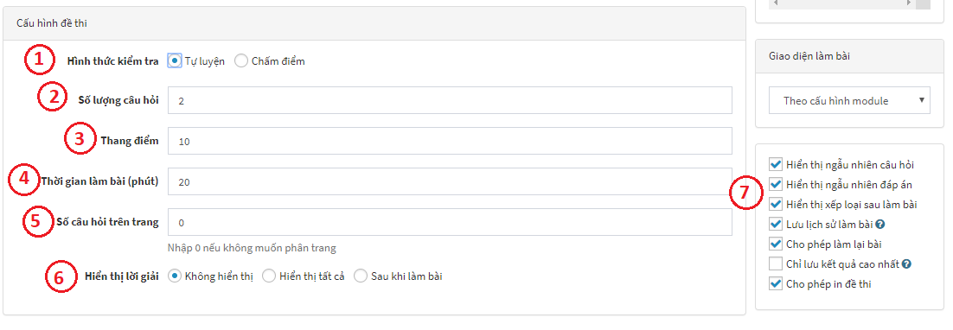The height and width of the screenshot is (330, 953).
Task: Select Chấm điểm radio option
Action: click(241, 60)
